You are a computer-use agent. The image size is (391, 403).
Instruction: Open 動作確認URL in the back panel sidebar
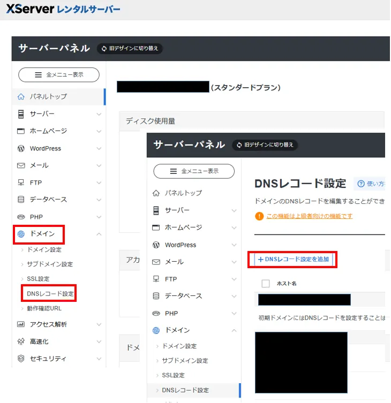pos(44,308)
